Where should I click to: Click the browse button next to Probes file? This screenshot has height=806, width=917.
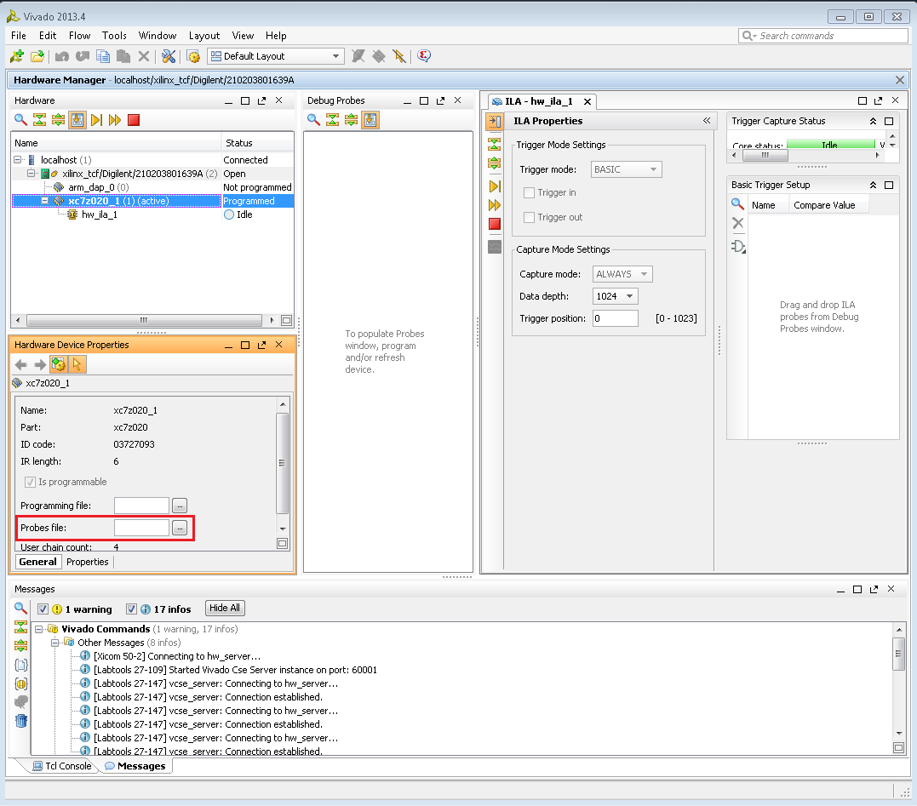(180, 528)
